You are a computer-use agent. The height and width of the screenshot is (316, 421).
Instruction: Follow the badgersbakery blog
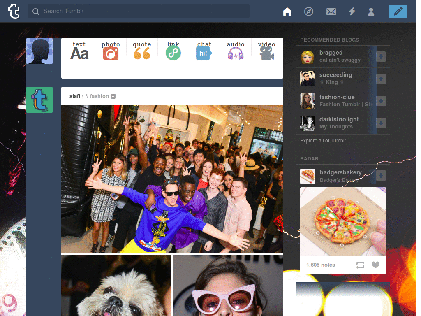click(381, 175)
